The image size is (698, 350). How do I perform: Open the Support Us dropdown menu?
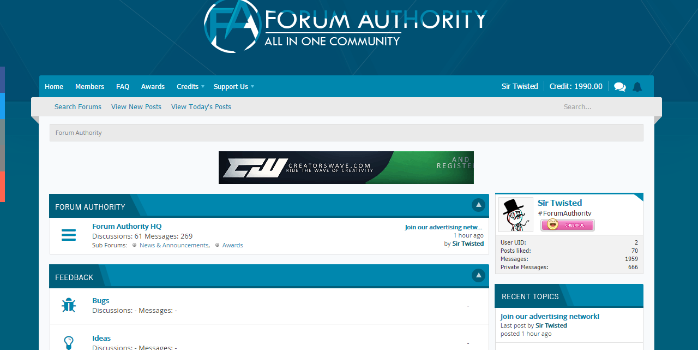point(233,86)
